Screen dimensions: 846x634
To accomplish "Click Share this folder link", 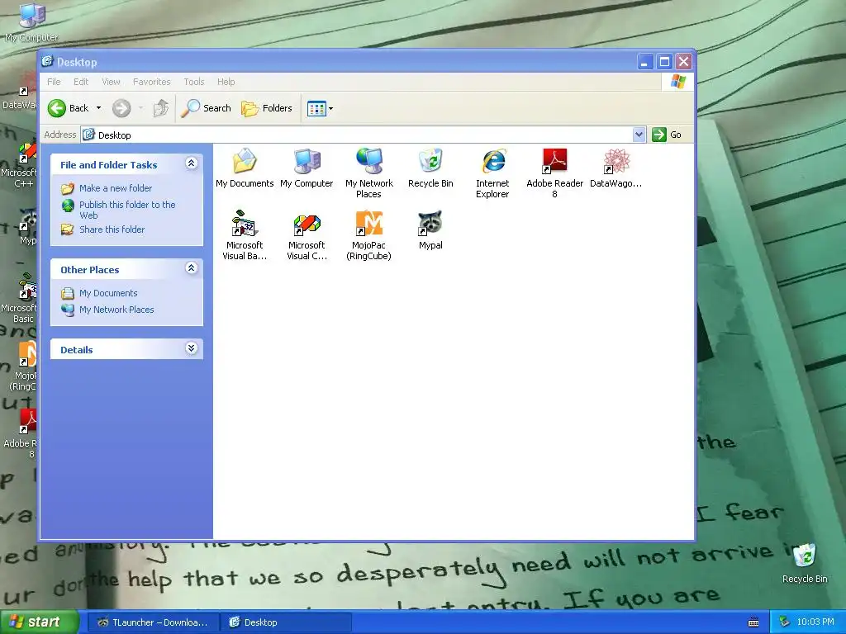I will [x=112, y=229].
